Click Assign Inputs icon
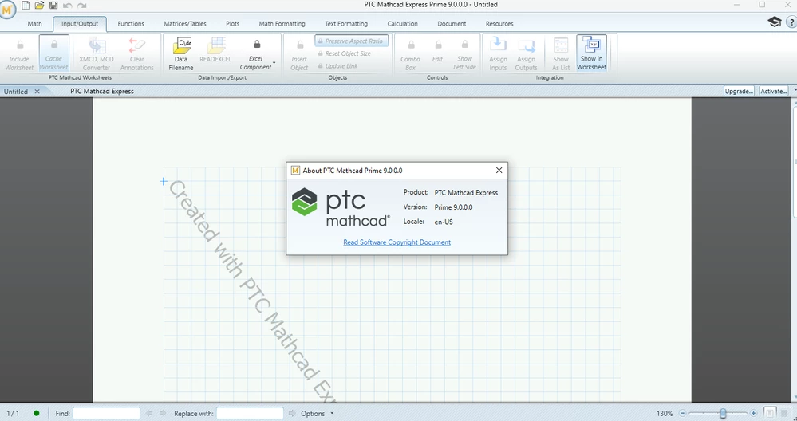 498,54
